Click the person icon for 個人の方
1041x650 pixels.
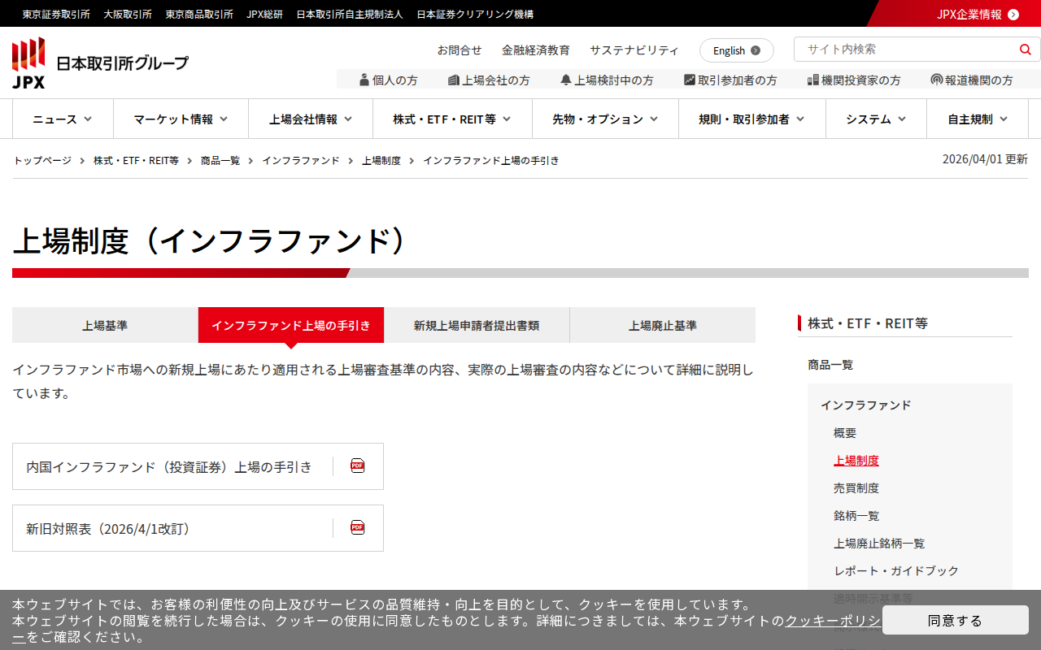click(x=364, y=80)
